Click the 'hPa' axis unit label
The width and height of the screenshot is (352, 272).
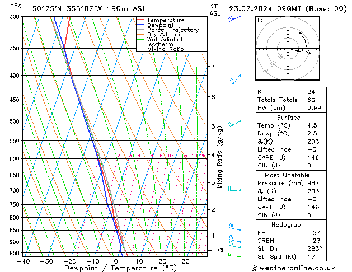(16, 6)
